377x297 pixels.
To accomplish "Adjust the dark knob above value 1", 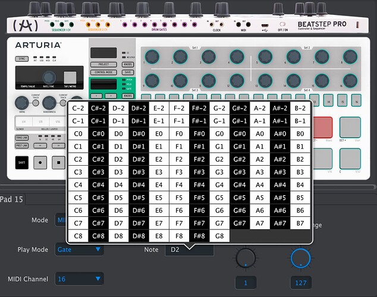I will pyautogui.click(x=246, y=258).
